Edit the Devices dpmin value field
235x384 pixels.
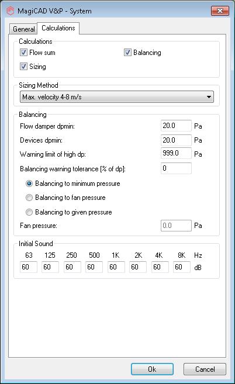176,140
